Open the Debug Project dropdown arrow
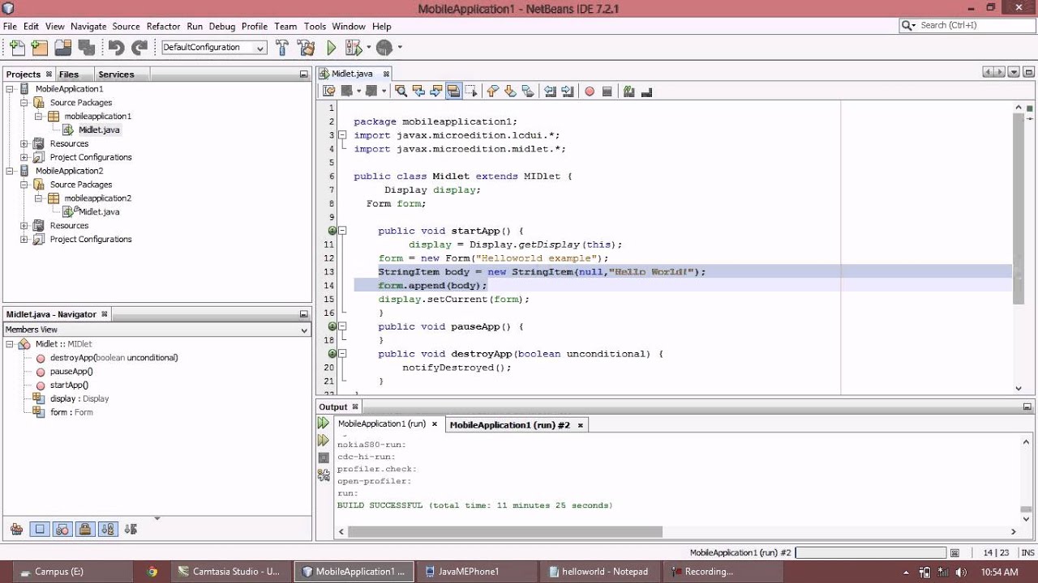 coord(368,48)
